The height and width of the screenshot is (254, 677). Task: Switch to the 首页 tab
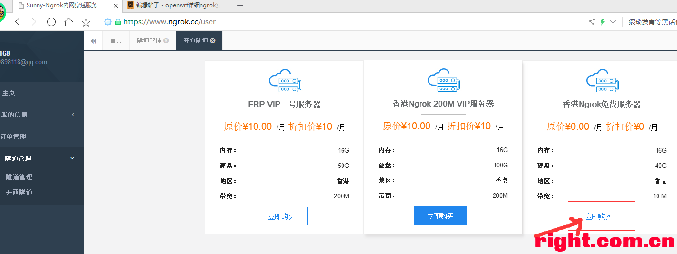click(116, 41)
